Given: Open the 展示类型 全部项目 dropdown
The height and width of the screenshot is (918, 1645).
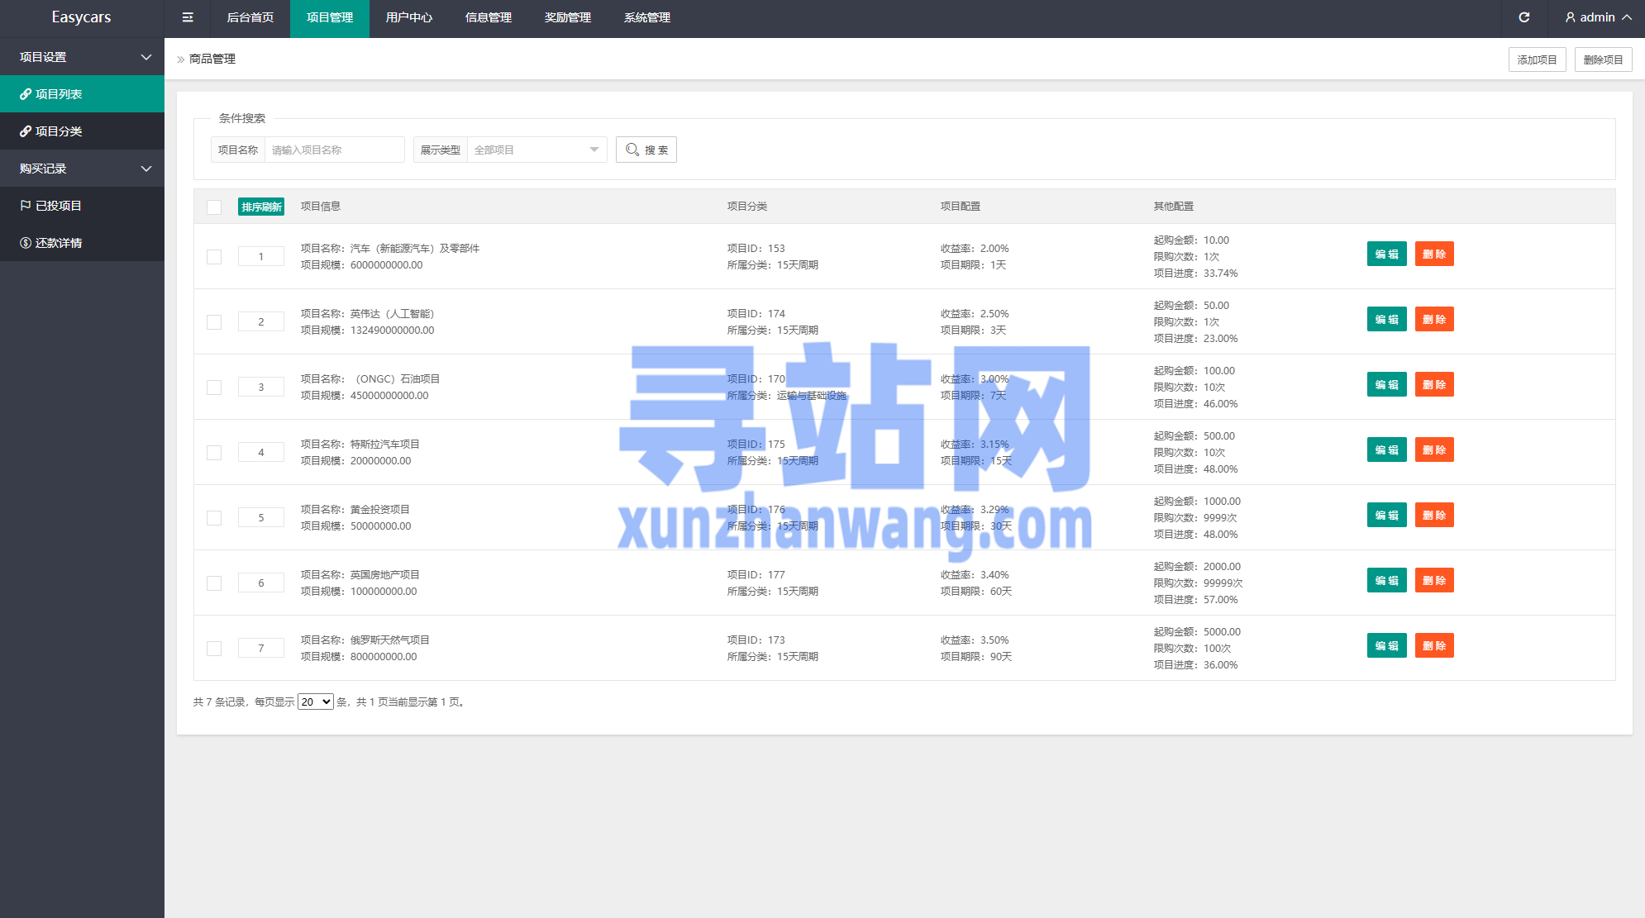Looking at the screenshot, I should point(536,150).
